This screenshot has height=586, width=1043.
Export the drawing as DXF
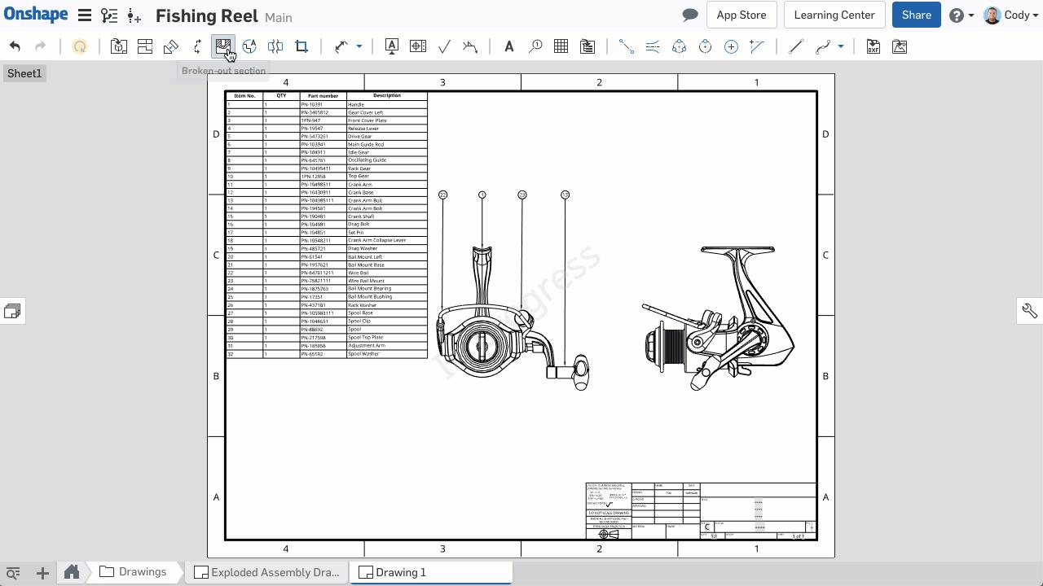(873, 46)
